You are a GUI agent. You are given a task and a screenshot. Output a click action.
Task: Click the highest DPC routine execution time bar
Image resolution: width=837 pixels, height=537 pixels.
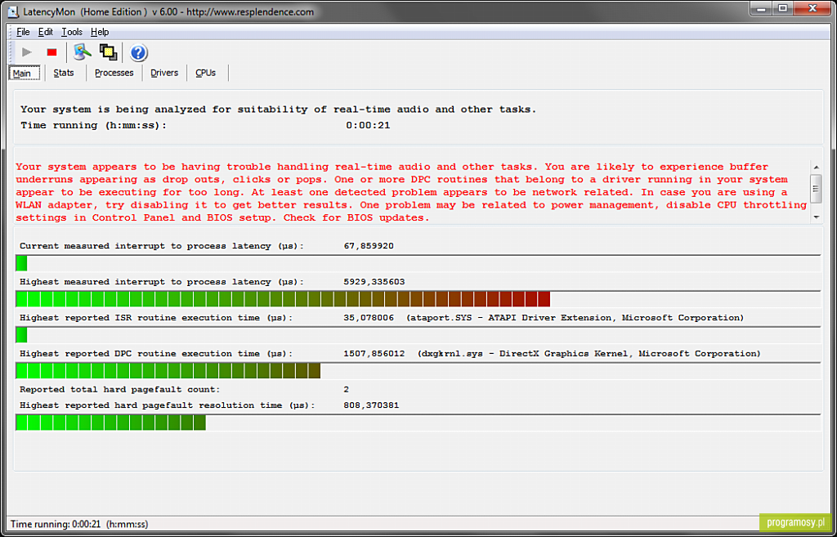click(x=418, y=370)
